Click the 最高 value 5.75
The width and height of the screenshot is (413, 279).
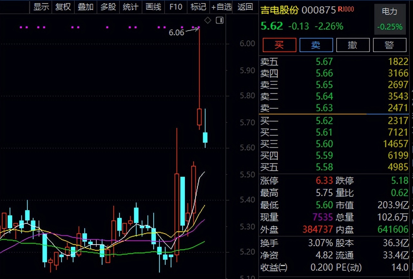click(x=324, y=193)
